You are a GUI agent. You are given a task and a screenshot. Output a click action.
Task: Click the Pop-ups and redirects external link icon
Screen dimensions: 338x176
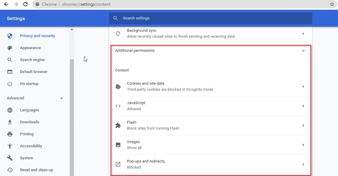pyautogui.click(x=118, y=164)
